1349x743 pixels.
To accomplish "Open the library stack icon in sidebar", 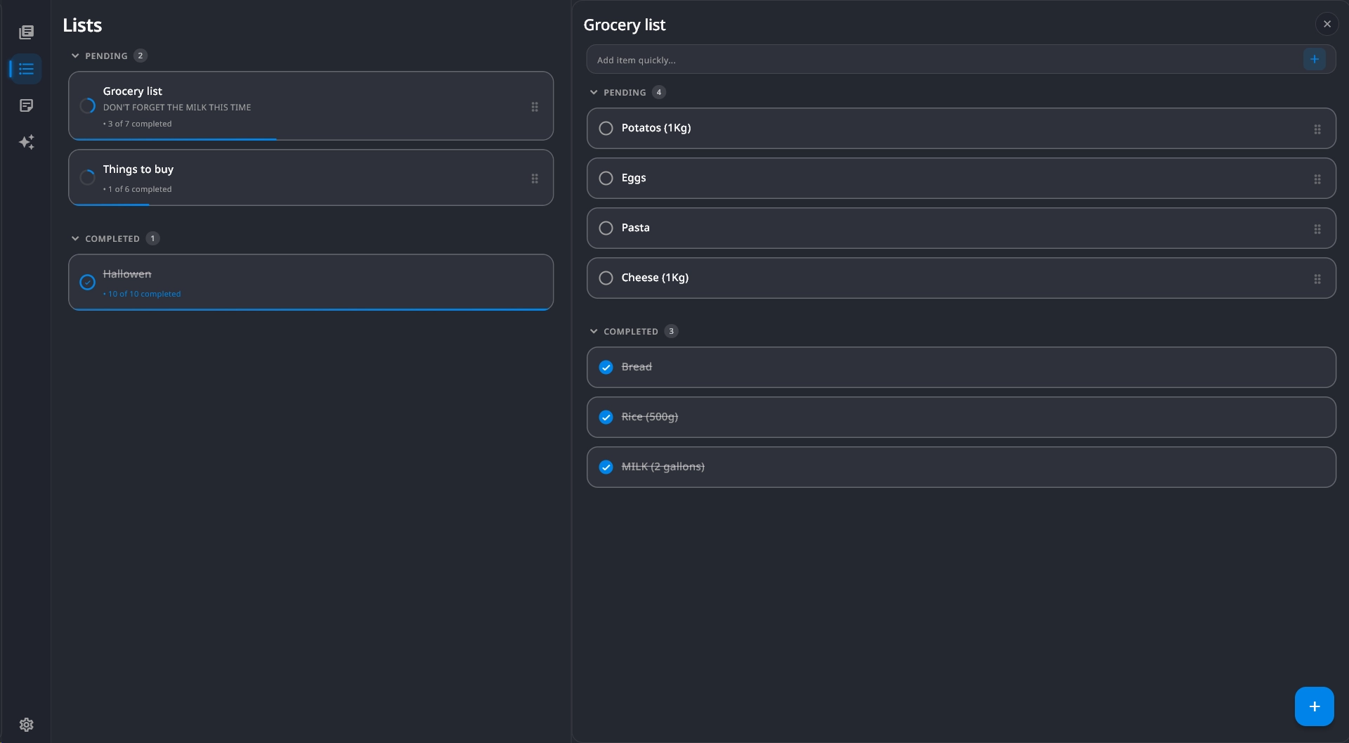I will [26, 32].
